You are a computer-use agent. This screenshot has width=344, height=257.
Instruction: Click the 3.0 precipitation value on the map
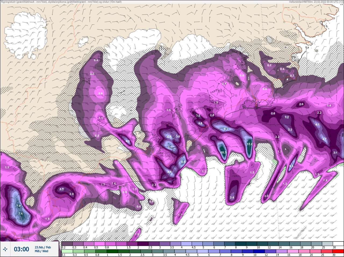pyautogui.click(x=266, y=196)
